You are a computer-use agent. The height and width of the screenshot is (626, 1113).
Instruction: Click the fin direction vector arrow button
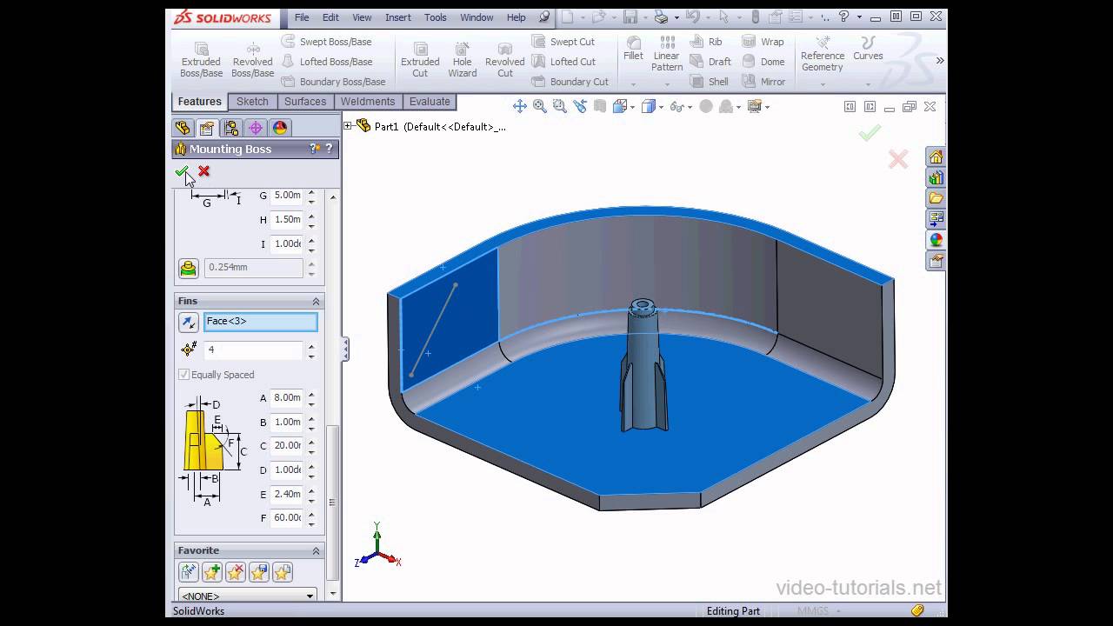pos(189,323)
